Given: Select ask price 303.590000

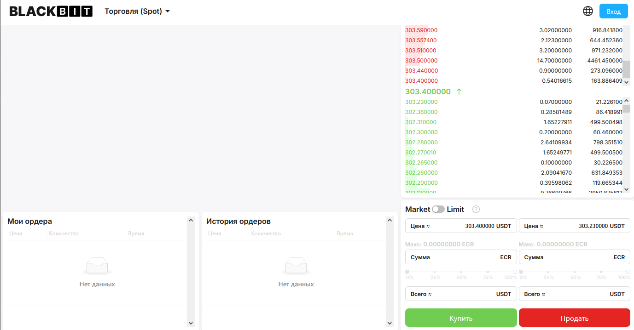Looking at the screenshot, I should click(x=421, y=30).
